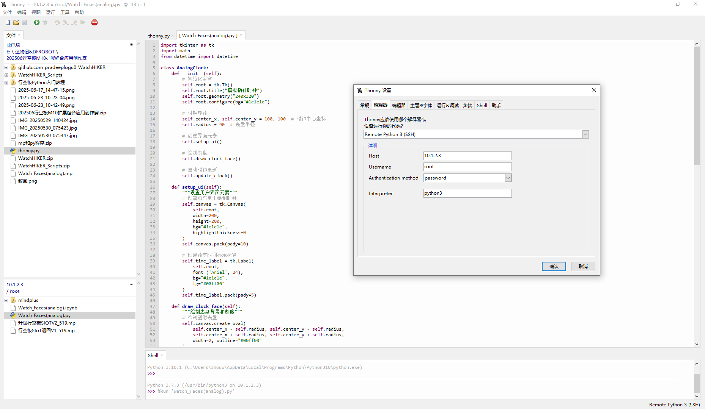
Task: Open the 工具 menu
Action: point(65,12)
